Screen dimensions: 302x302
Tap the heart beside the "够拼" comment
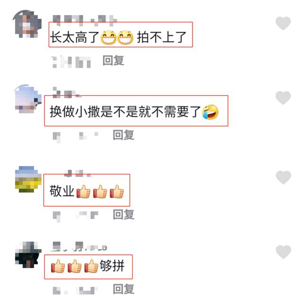[283, 252]
